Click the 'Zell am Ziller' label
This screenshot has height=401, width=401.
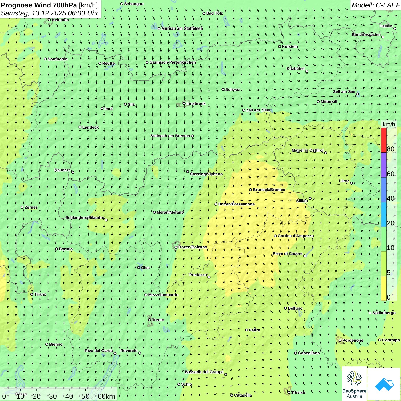coord(258,110)
